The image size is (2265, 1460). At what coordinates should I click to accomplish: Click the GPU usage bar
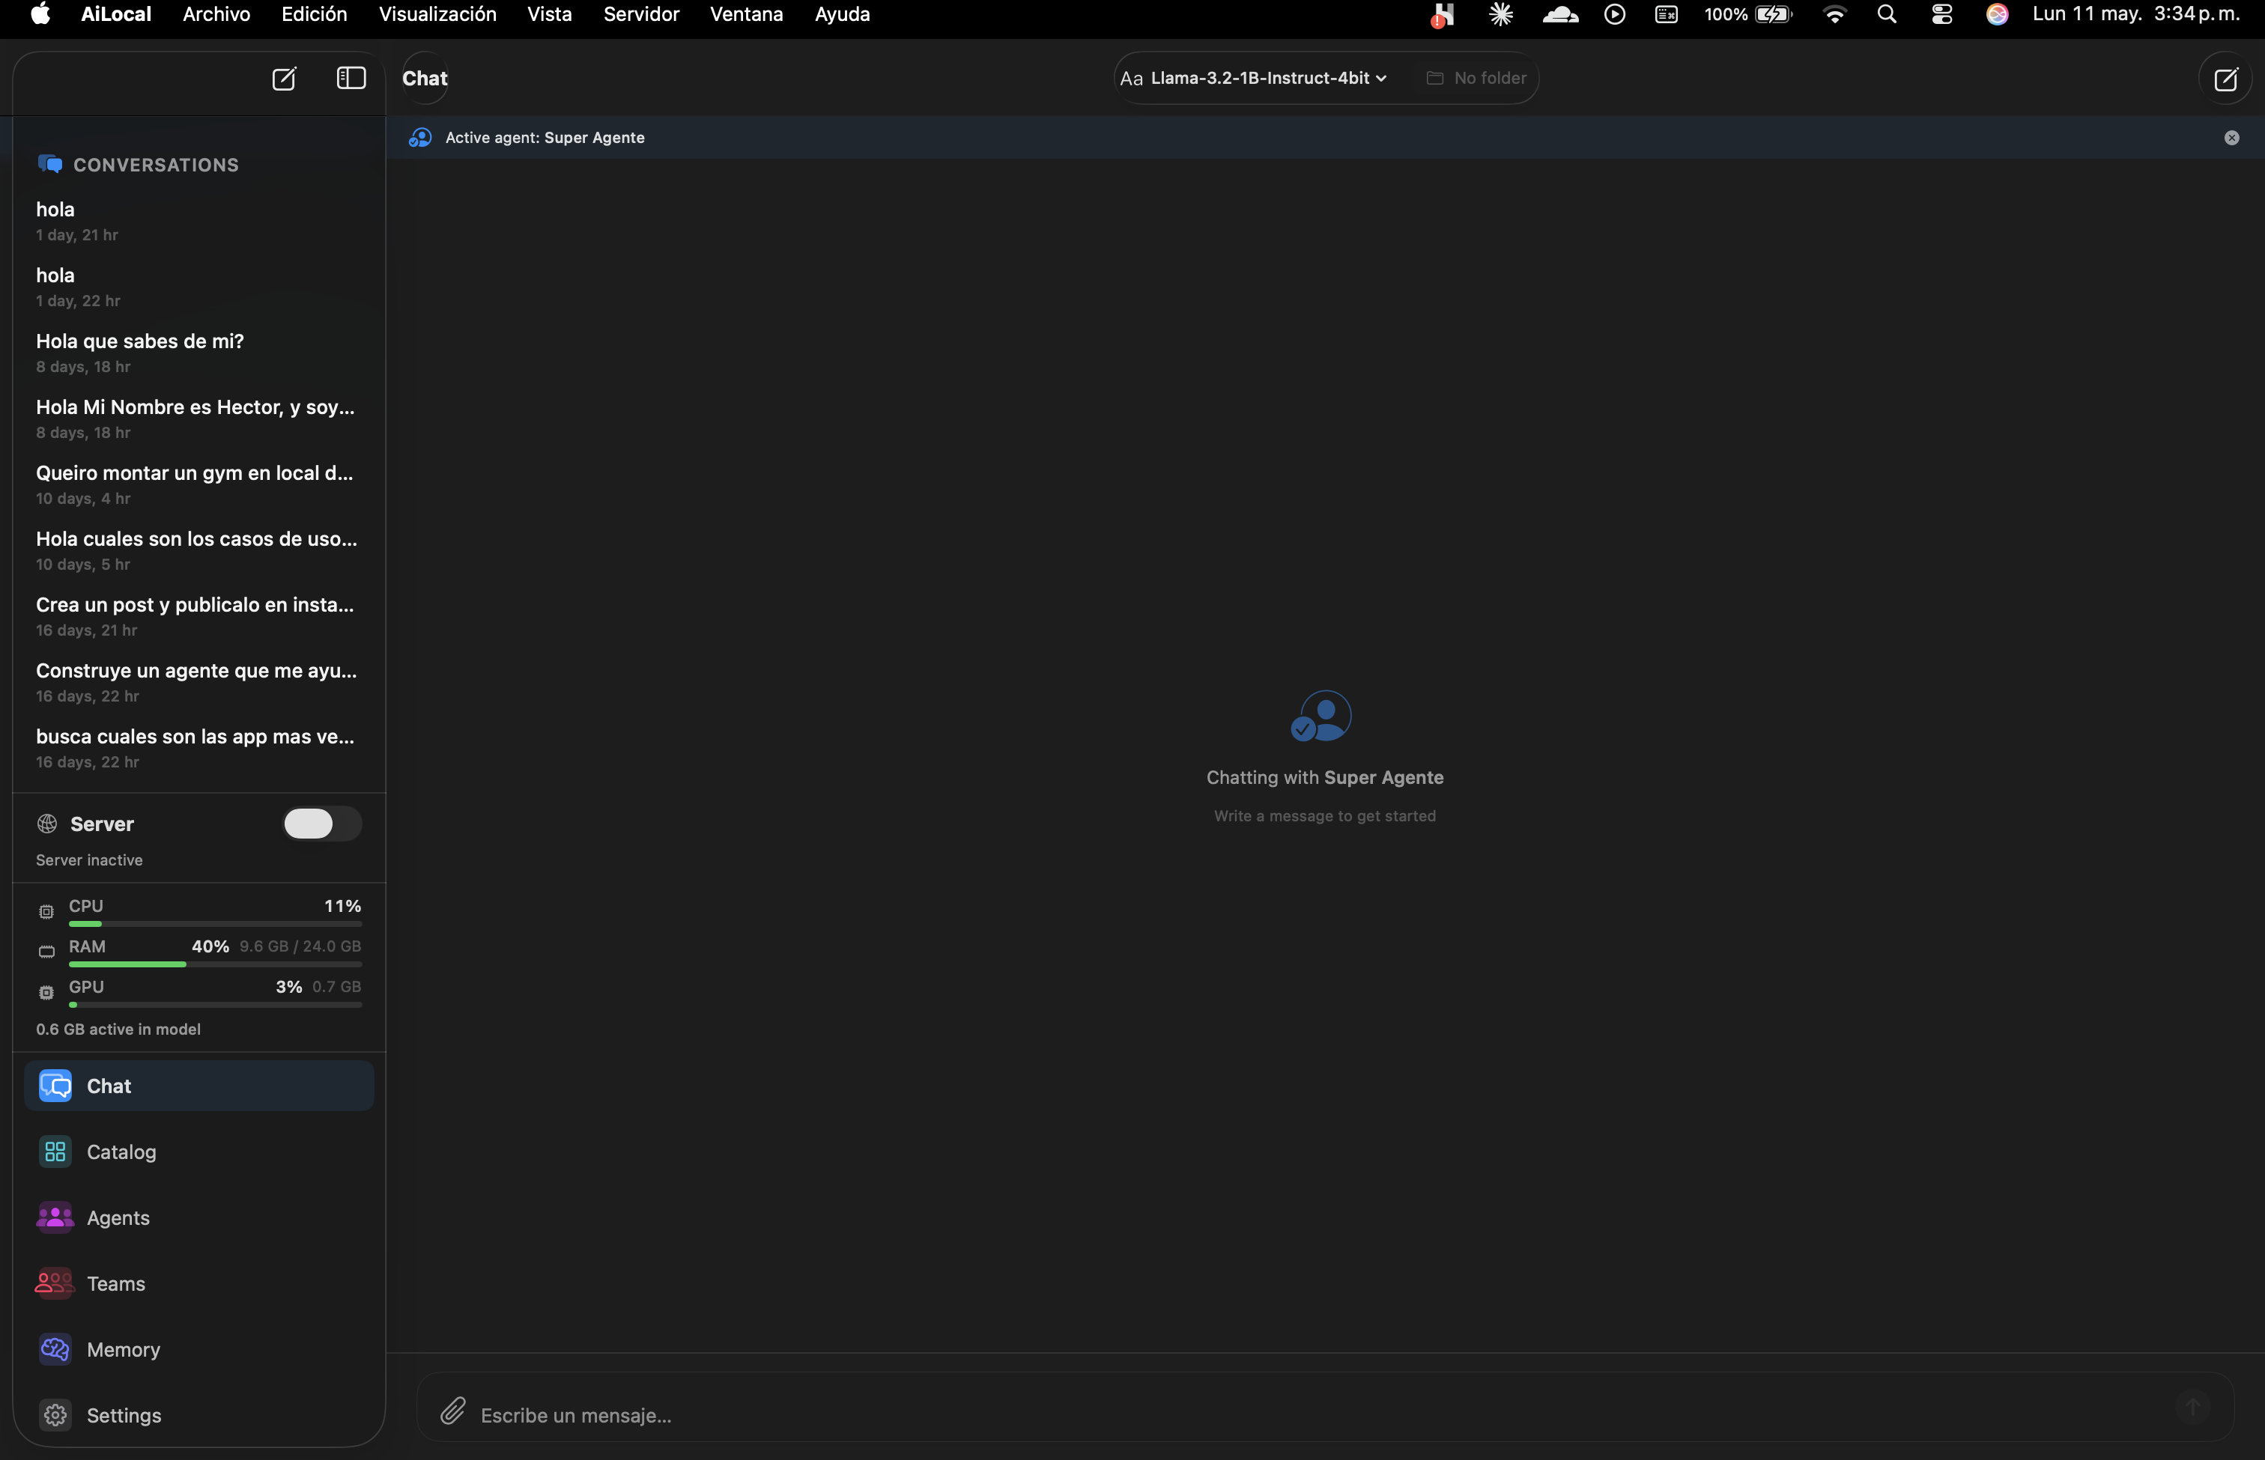coord(215,1005)
